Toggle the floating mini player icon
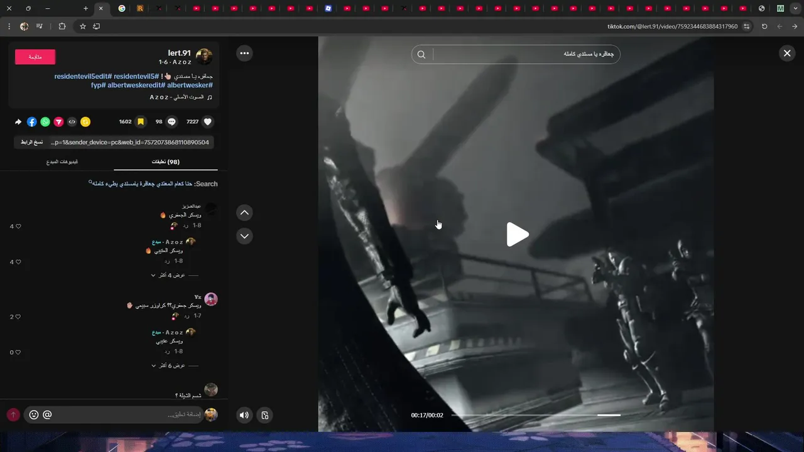Viewport: 804px width, 452px height. 265,415
